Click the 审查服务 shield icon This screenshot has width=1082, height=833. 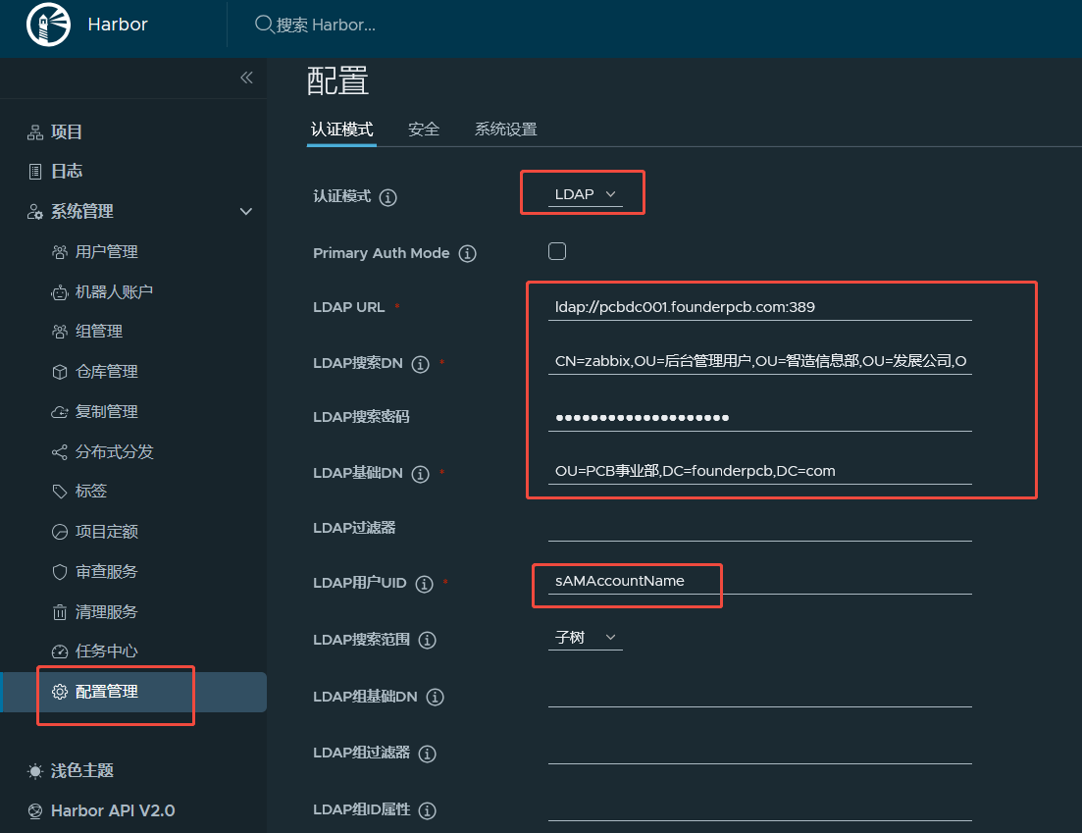(60, 572)
